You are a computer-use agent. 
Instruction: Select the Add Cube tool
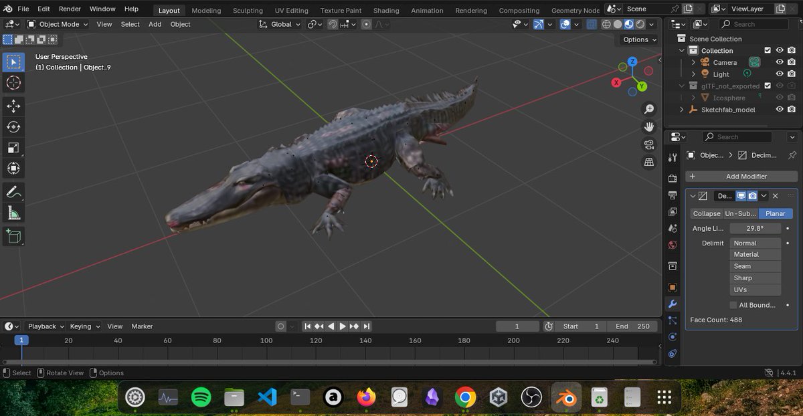pyautogui.click(x=13, y=235)
